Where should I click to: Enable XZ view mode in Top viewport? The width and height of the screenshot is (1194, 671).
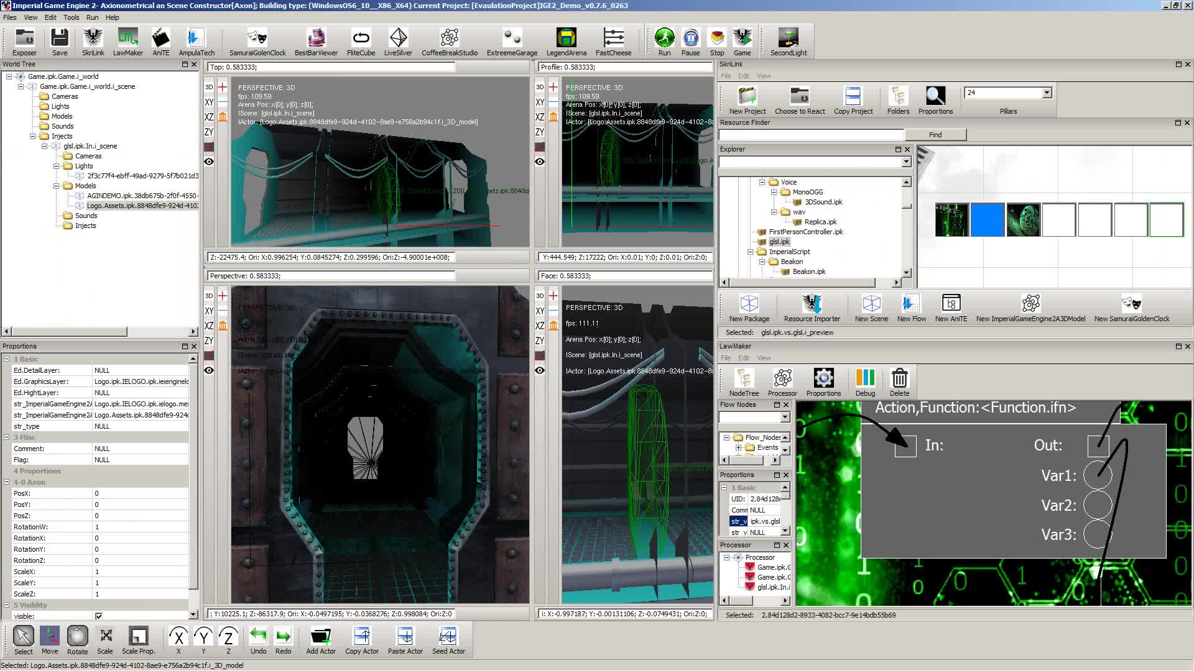[209, 117]
